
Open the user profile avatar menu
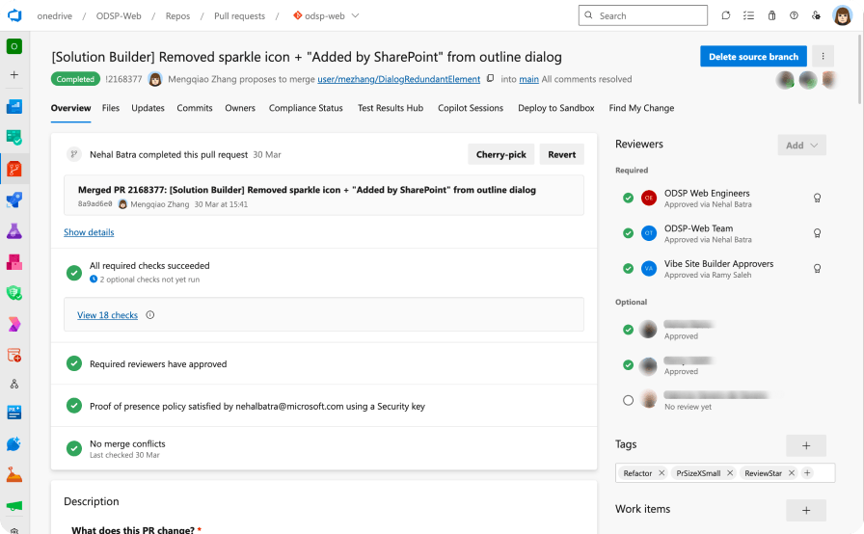(x=842, y=15)
